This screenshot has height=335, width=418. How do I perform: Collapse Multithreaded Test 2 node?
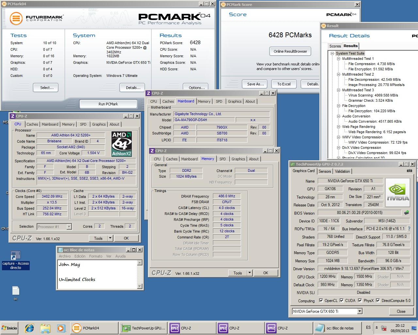tap(339, 74)
